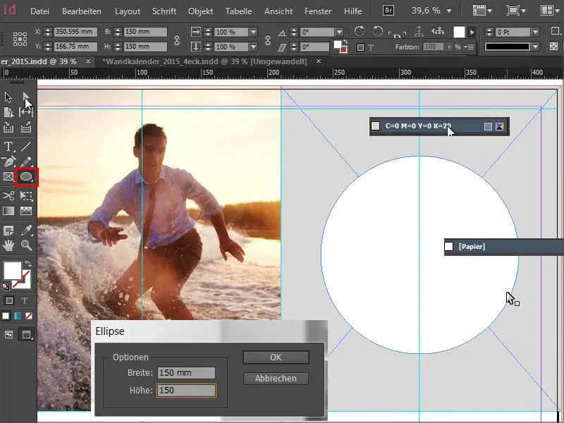Select the Direct Selection tool
Screen dimensions: 564x423
tap(26, 97)
